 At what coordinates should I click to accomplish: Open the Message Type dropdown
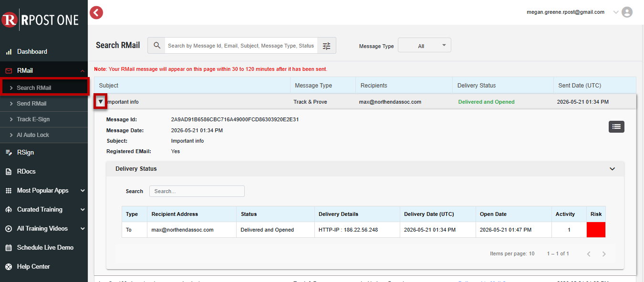coord(425,46)
